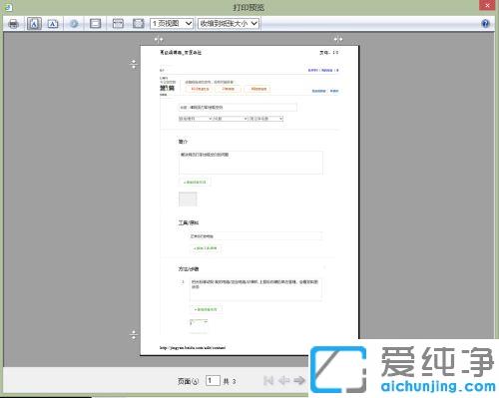Go to the next page arrow
Viewport: 499px width, 398px height.
[x=299, y=380]
